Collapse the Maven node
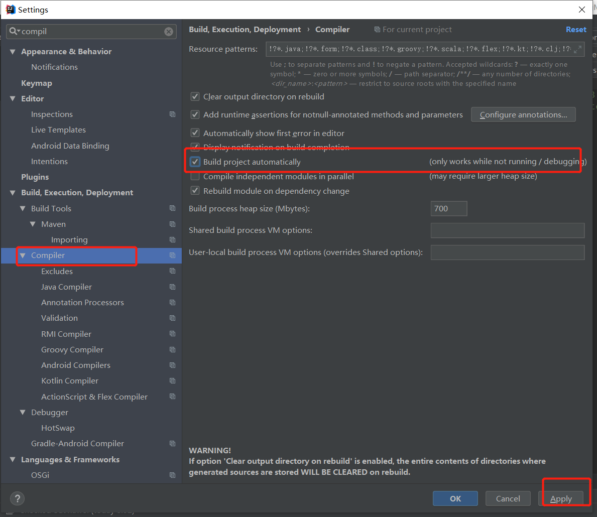The height and width of the screenshot is (517, 597). pyautogui.click(x=33, y=224)
